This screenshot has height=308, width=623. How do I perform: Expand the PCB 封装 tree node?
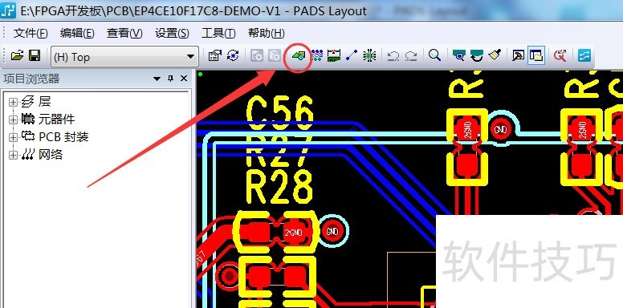pos(13,137)
